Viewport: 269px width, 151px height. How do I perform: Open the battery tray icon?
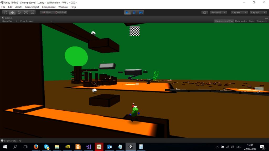click(223, 147)
